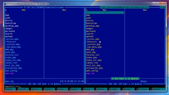This screenshot has height=95, width=169.
Task: Select .htaccess in the left local panel
Action: click(11, 42)
